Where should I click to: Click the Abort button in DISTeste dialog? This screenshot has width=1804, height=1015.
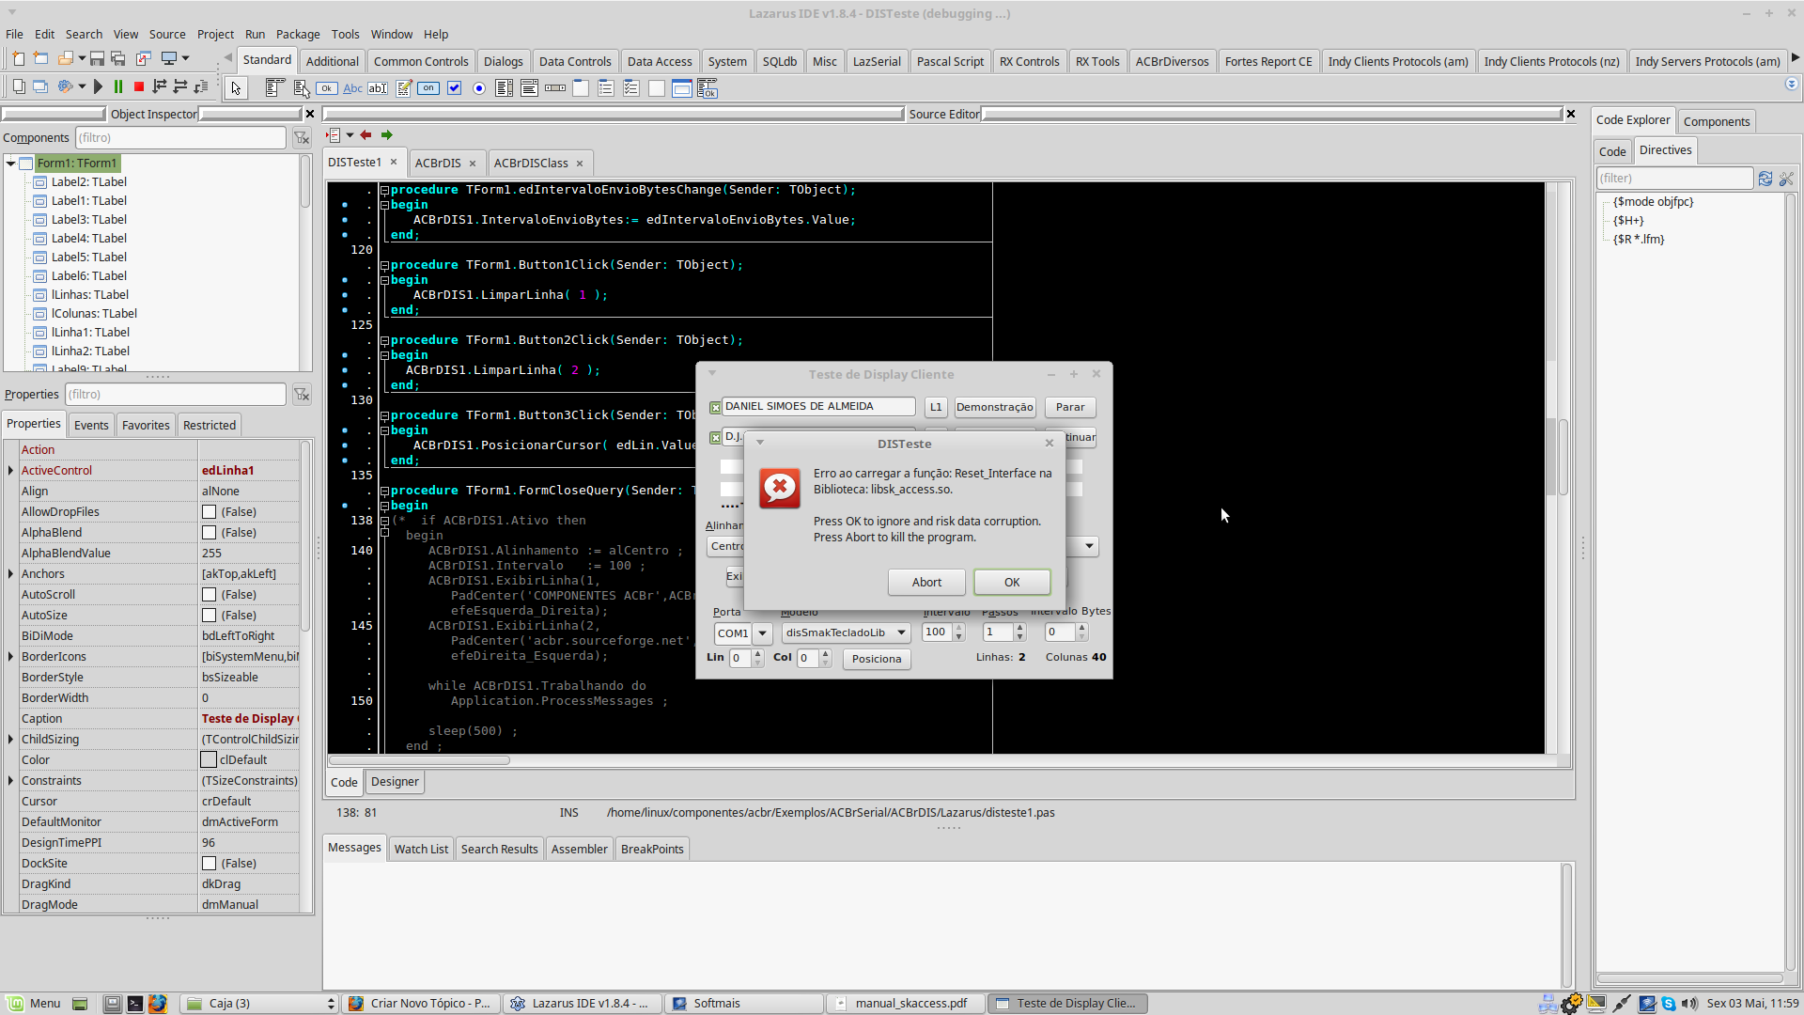[x=926, y=583]
